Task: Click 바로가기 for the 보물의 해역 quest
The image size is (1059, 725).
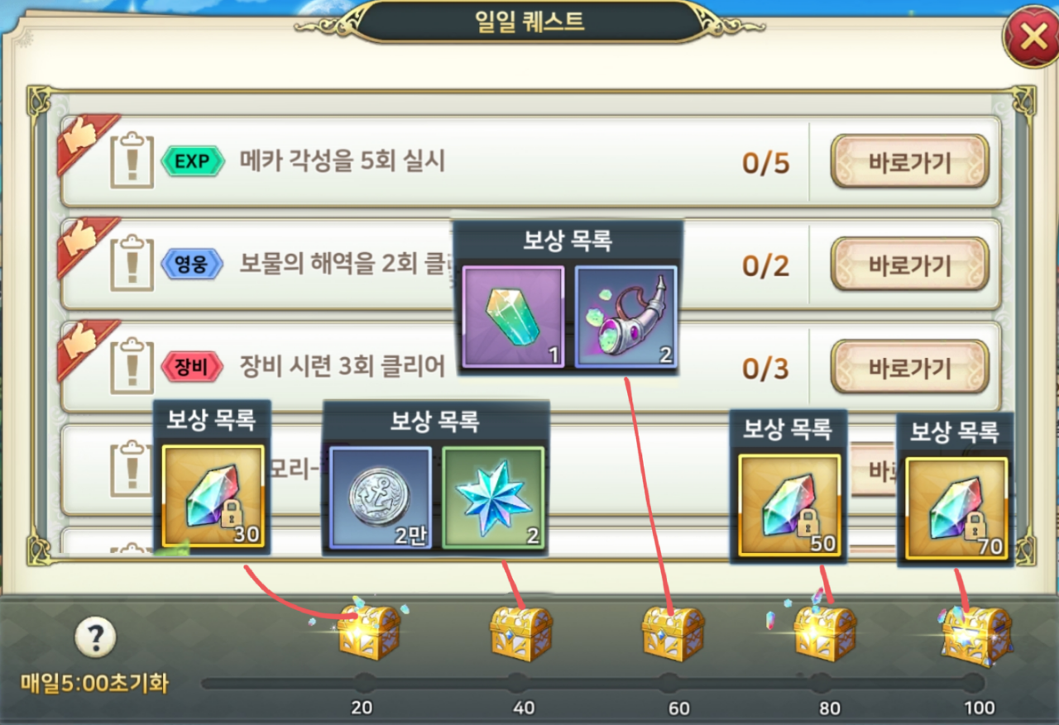Action: click(x=910, y=265)
